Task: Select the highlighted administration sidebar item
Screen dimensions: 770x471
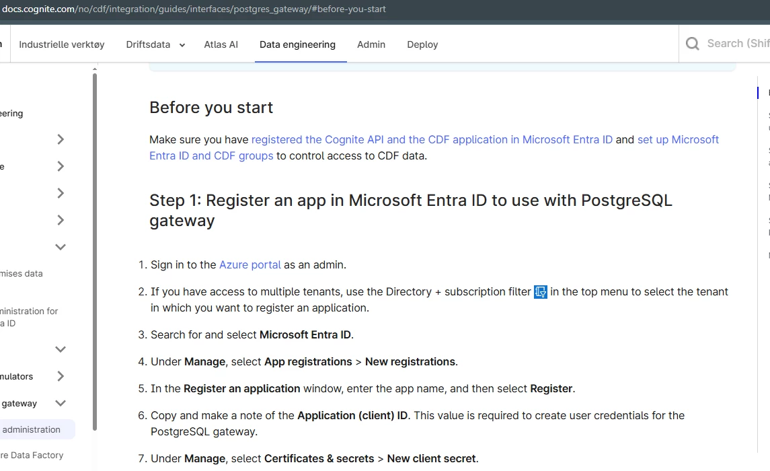Action: click(x=32, y=429)
